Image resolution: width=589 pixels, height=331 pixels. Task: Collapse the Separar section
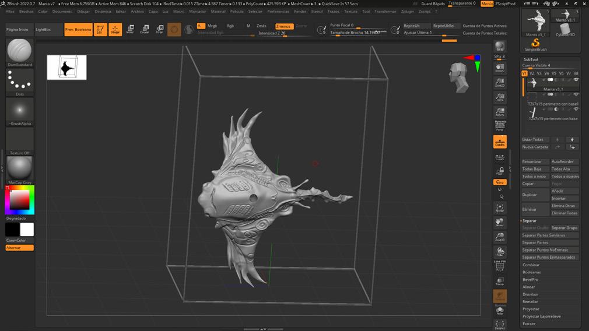click(530, 221)
